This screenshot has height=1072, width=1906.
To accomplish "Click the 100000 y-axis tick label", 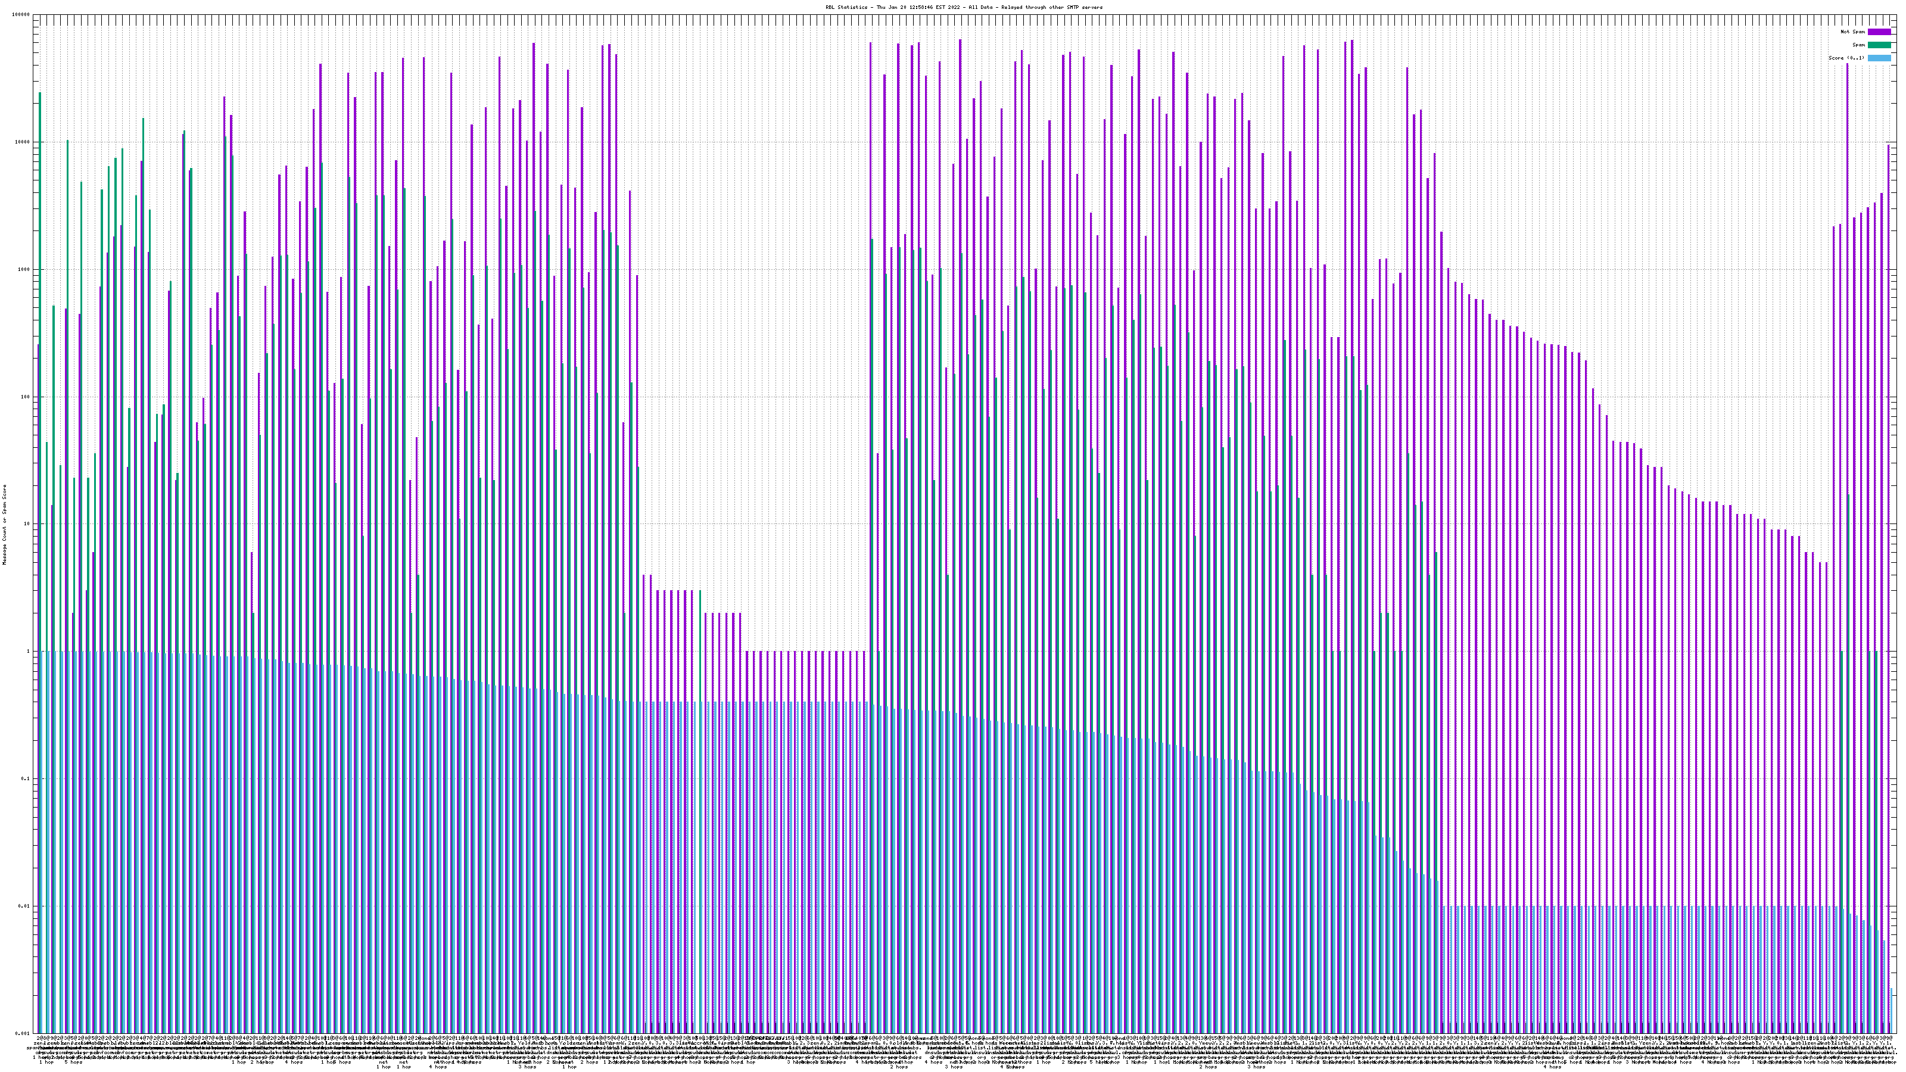I will point(21,15).
